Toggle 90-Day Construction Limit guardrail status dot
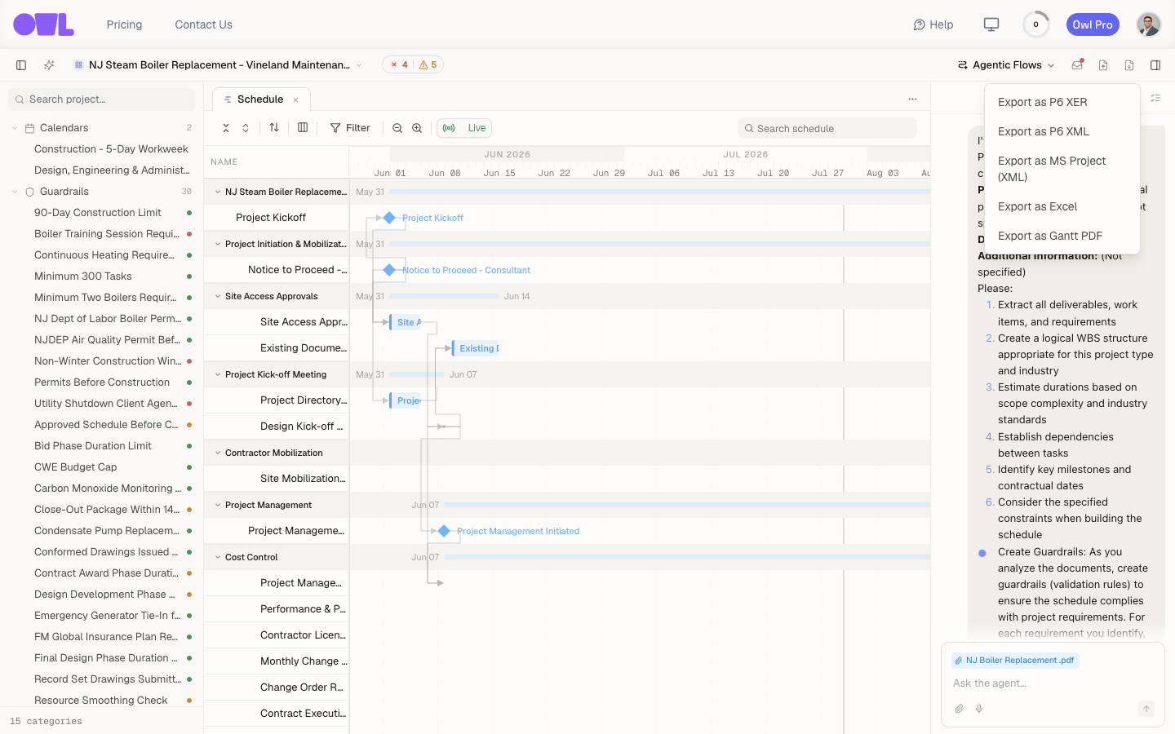The width and height of the screenshot is (1175, 734). (x=189, y=213)
